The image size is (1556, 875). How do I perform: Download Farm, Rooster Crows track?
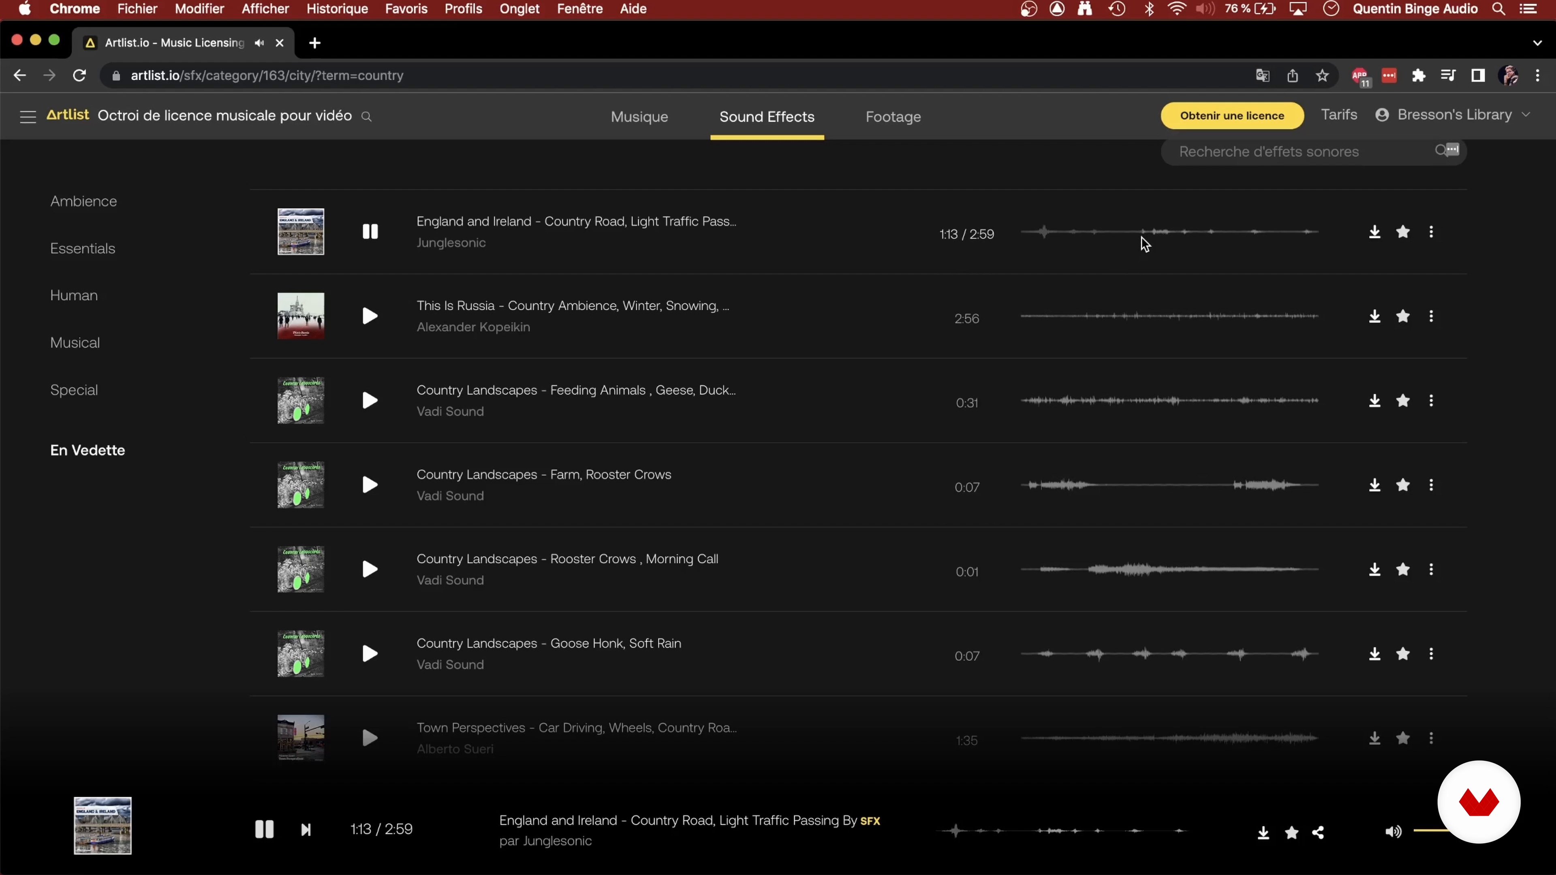point(1374,485)
